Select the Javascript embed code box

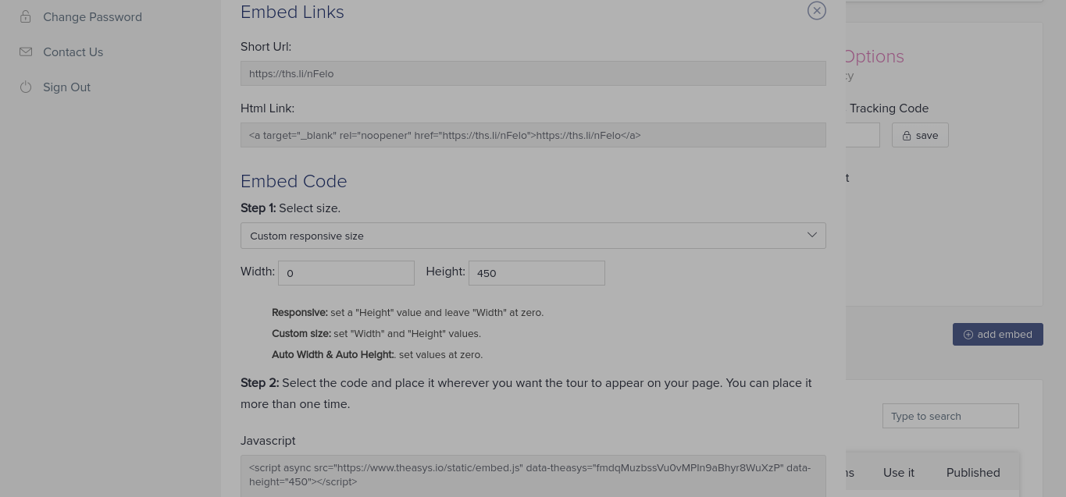pos(533,476)
